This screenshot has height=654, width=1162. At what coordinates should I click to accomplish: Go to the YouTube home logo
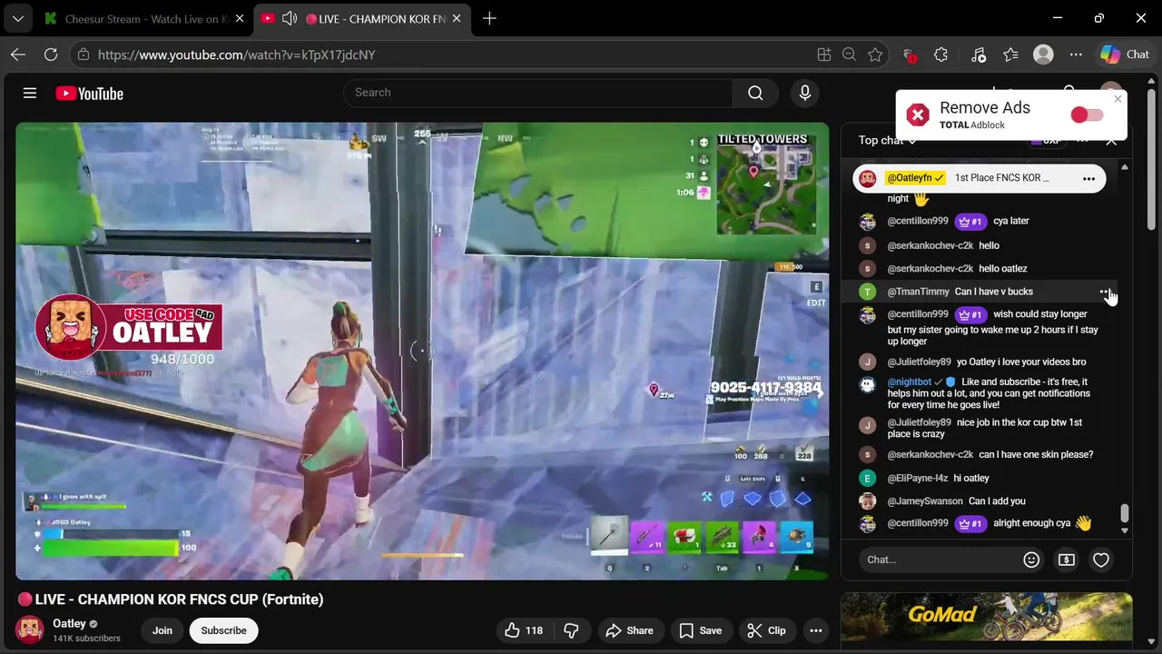point(89,94)
